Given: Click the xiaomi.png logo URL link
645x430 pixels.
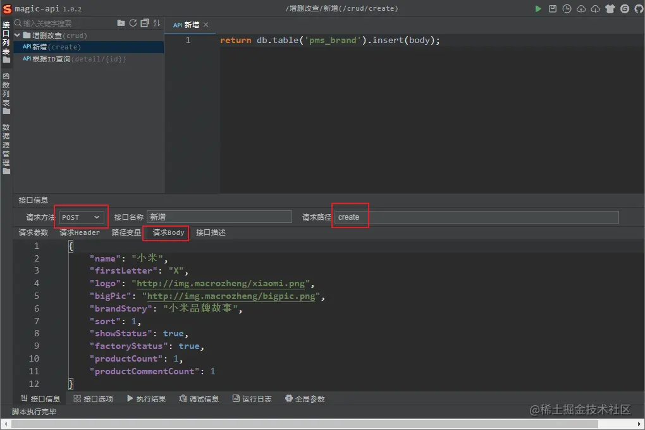Looking at the screenshot, I should pyautogui.click(x=221, y=283).
